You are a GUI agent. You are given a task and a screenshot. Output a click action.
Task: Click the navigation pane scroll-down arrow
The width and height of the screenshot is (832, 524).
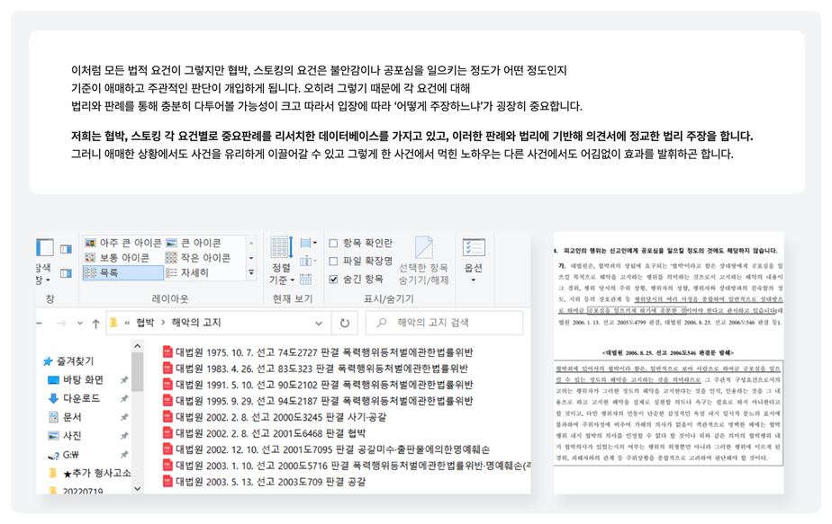click(x=138, y=489)
